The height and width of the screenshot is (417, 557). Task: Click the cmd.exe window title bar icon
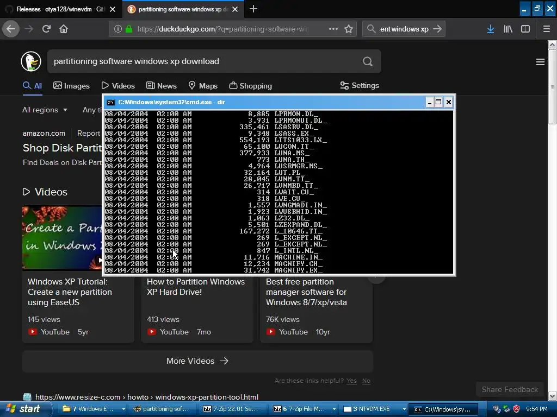[x=111, y=102]
